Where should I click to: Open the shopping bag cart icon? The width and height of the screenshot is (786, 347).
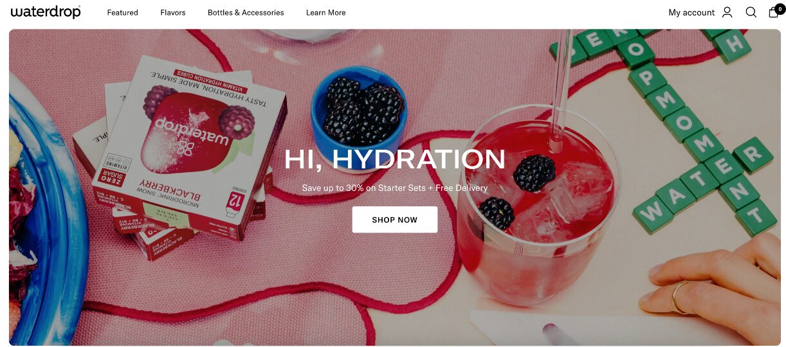773,13
